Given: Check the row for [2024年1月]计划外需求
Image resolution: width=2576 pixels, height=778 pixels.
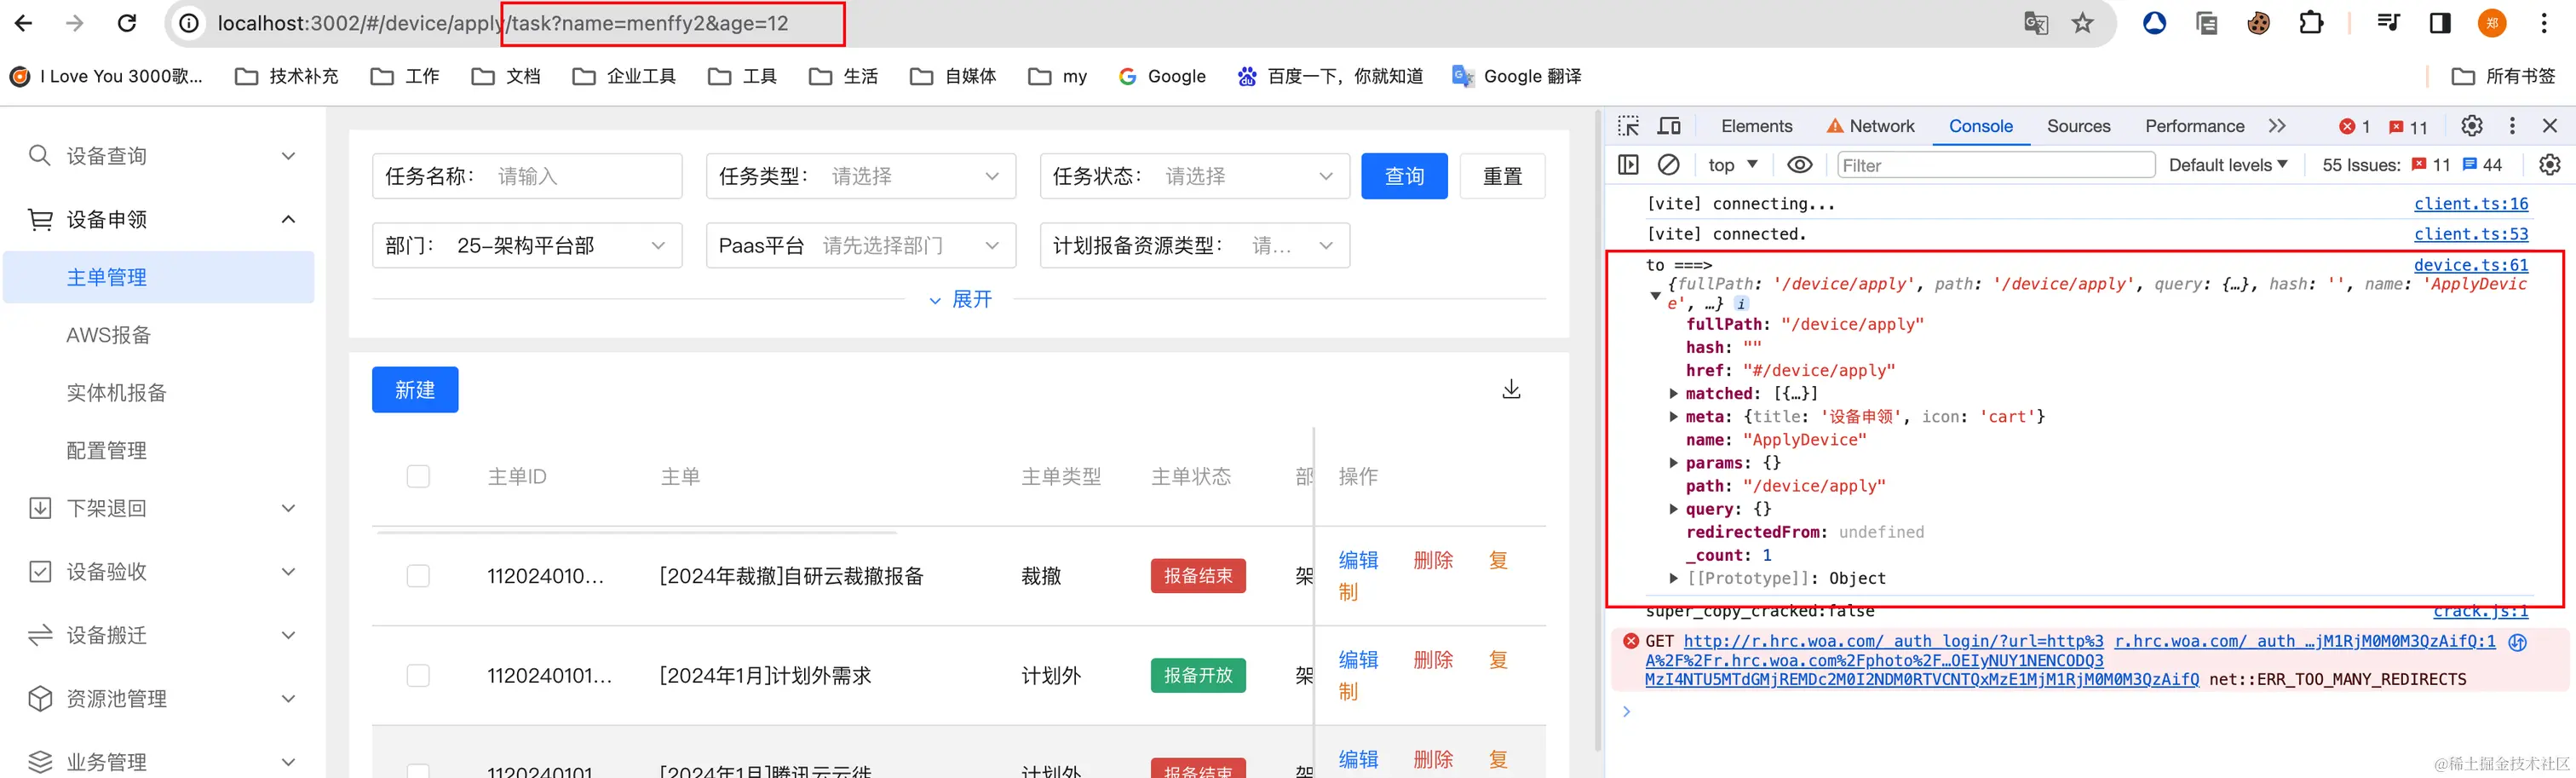Looking at the screenshot, I should 418,676.
